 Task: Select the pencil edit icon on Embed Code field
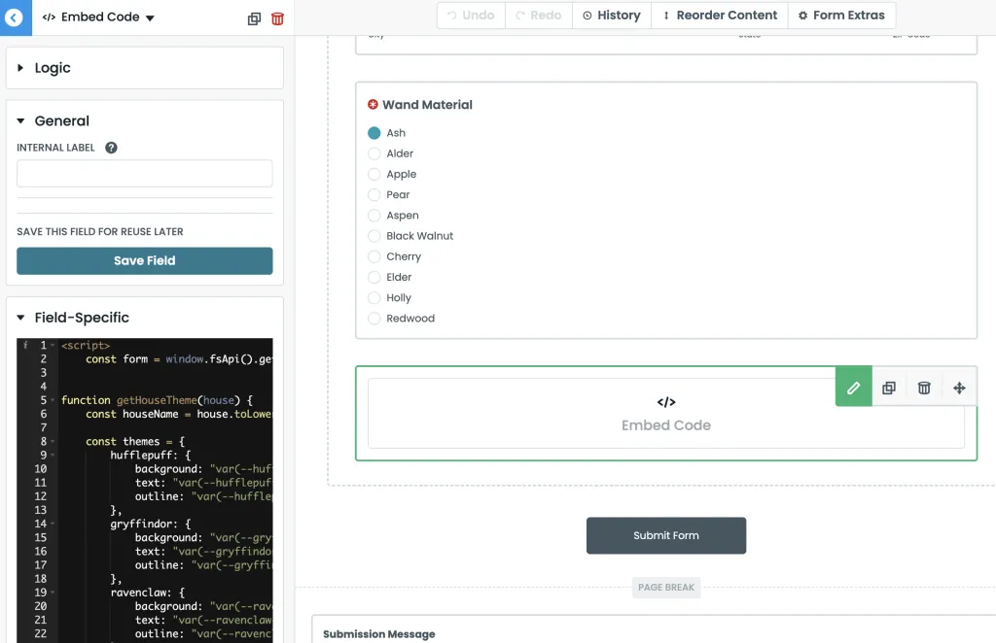853,387
